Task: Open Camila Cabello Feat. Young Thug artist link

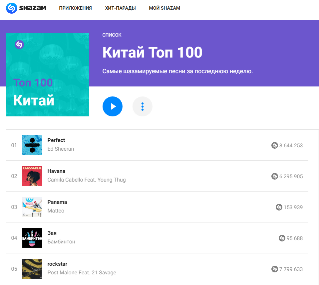Action: [87, 180]
